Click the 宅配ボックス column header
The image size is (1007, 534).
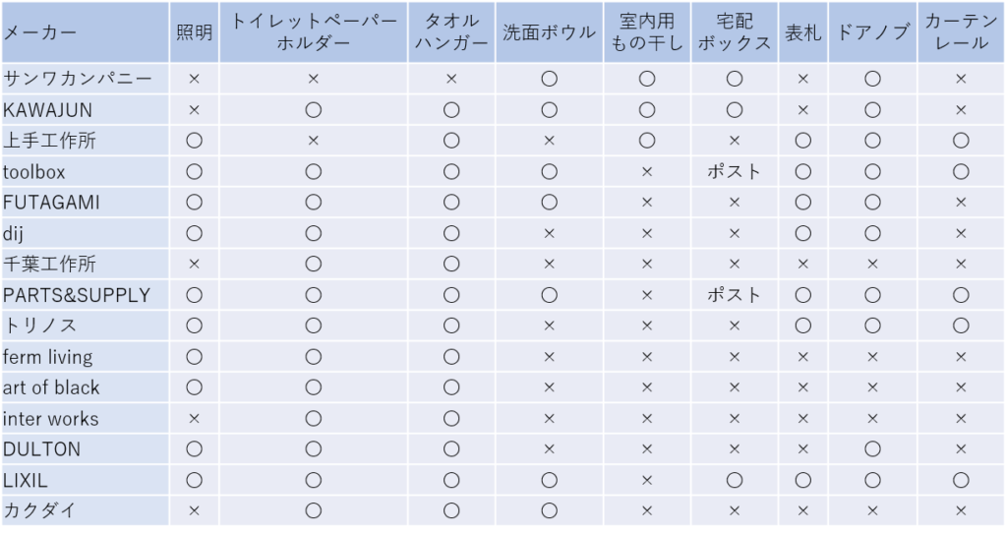click(x=735, y=32)
